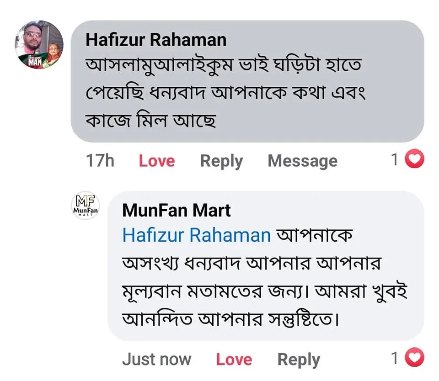Click the blue Hafizur Rahaman mention in the reply
This screenshot has height=381, width=439.
[197, 235]
